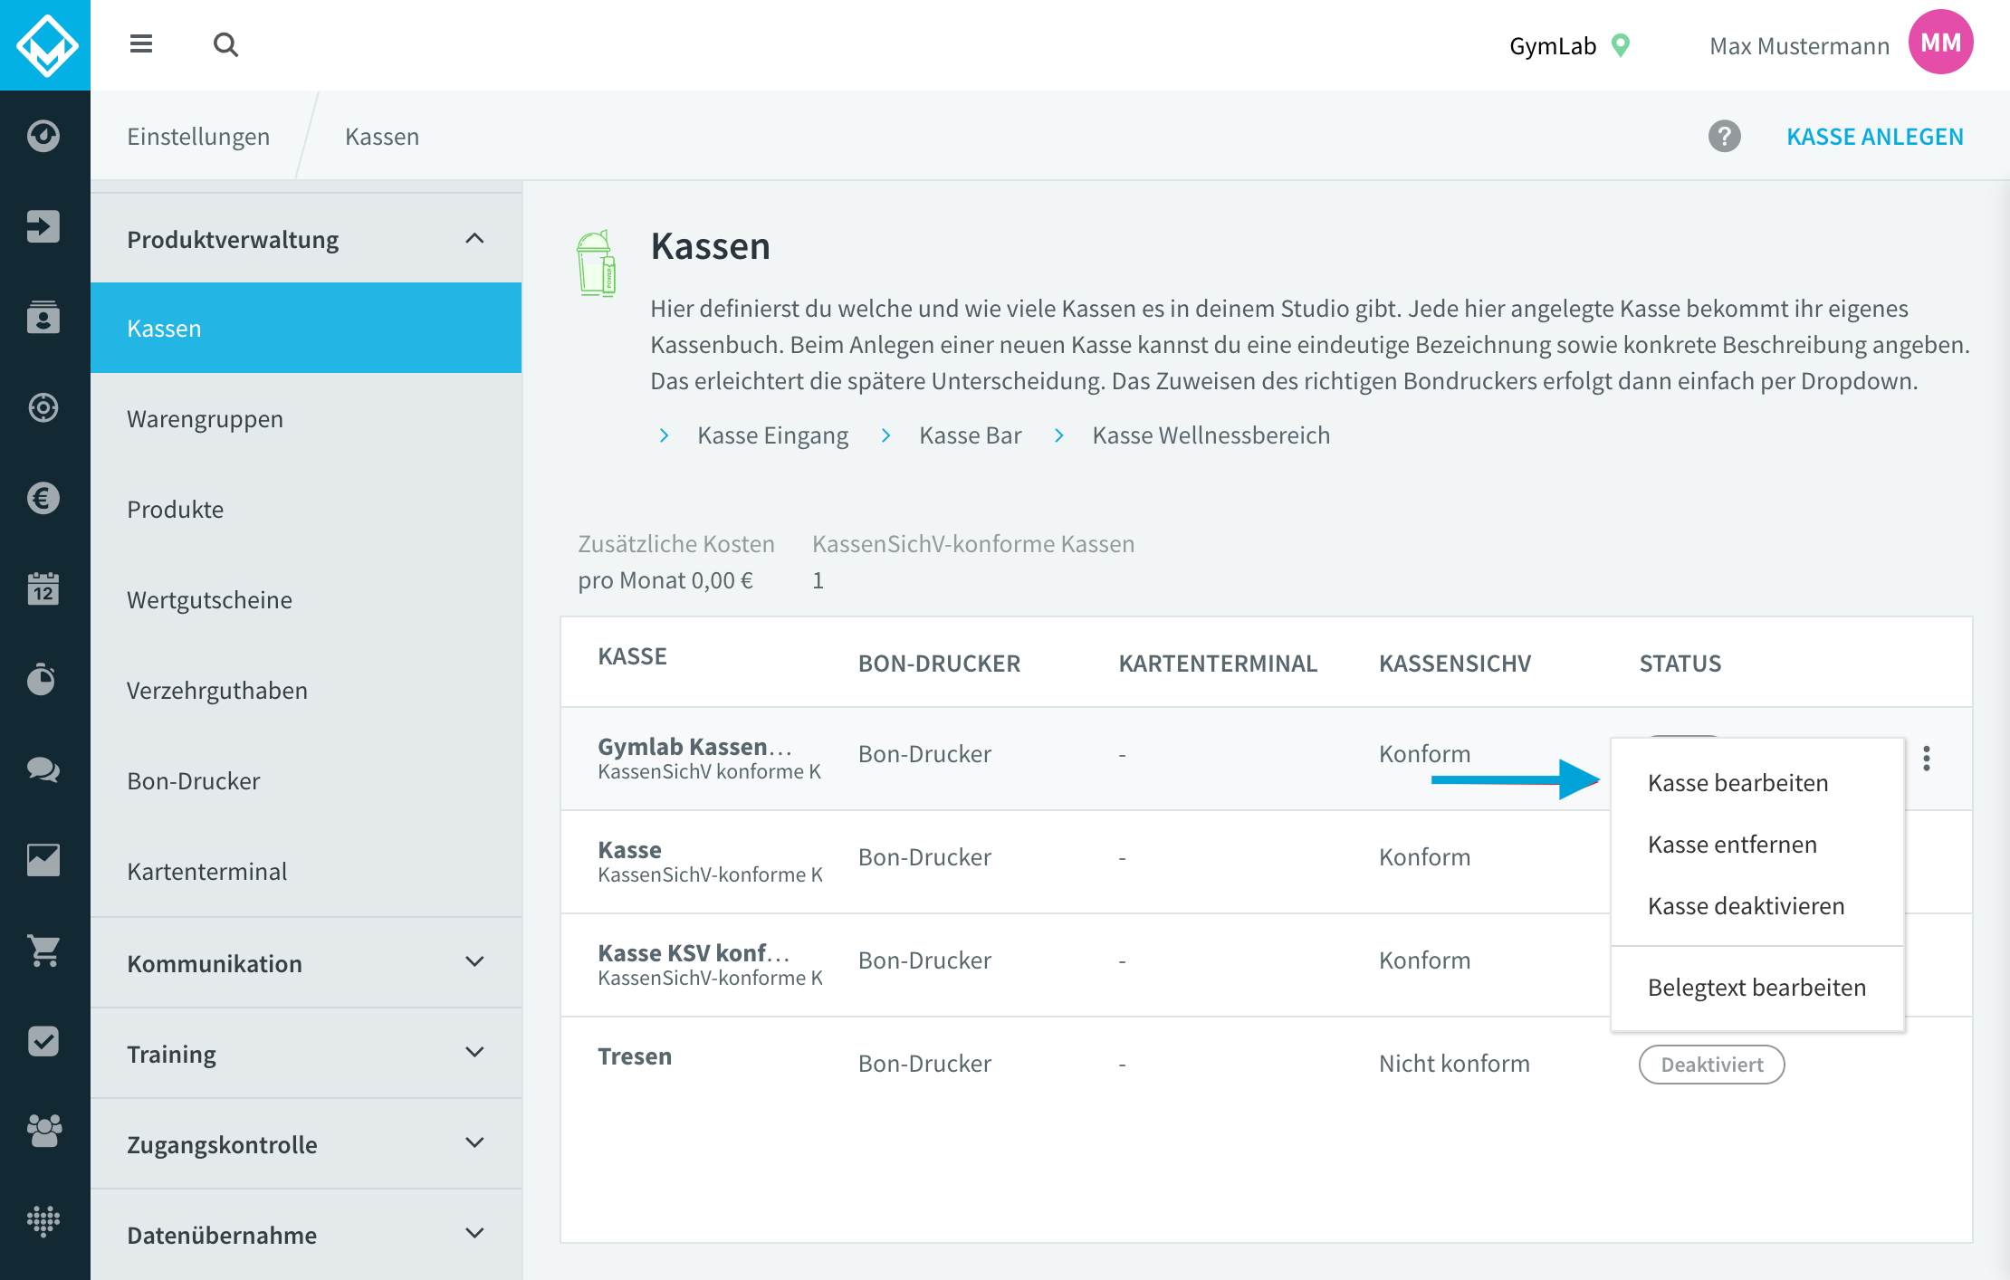Open the chat bubbles icon in sidebar
Viewport: 2010px width, 1280px height.
coord(43,769)
